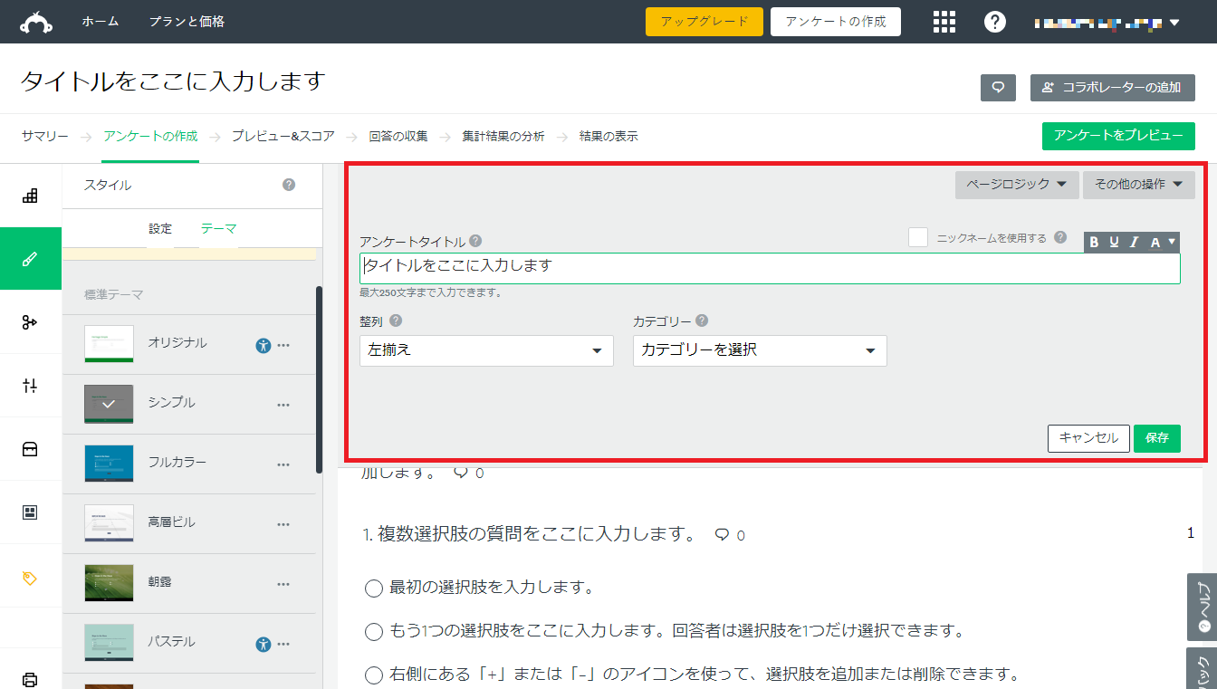The width and height of the screenshot is (1217, 689).
Task: Select the もう1つの選択肢 radio button
Action: pos(373,631)
